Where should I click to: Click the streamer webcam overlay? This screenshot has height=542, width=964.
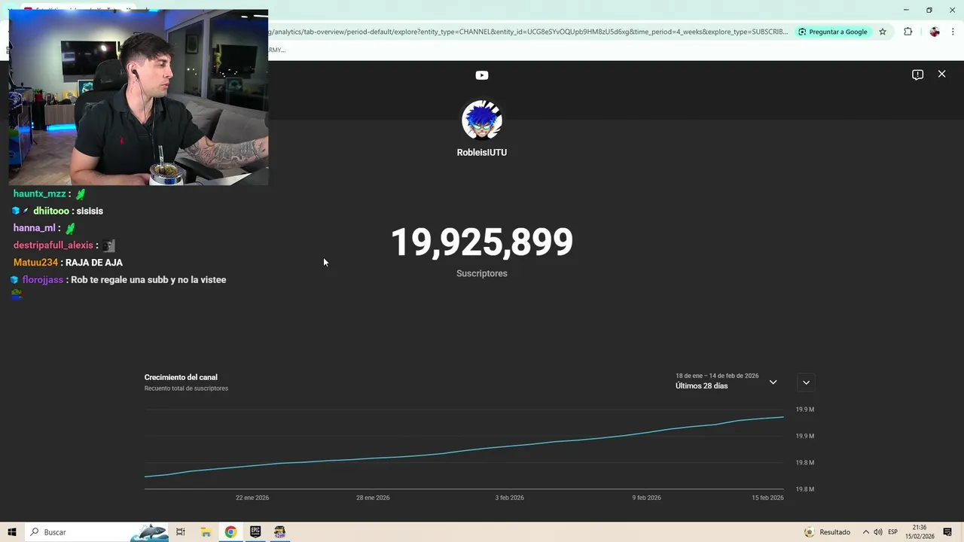[x=139, y=98]
